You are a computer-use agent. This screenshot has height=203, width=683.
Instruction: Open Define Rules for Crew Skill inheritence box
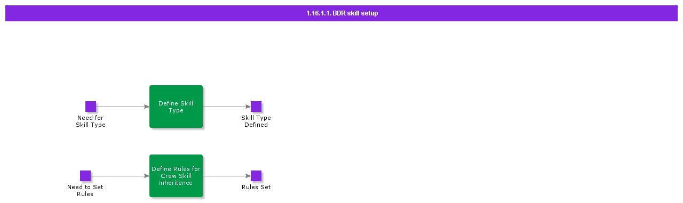176,176
